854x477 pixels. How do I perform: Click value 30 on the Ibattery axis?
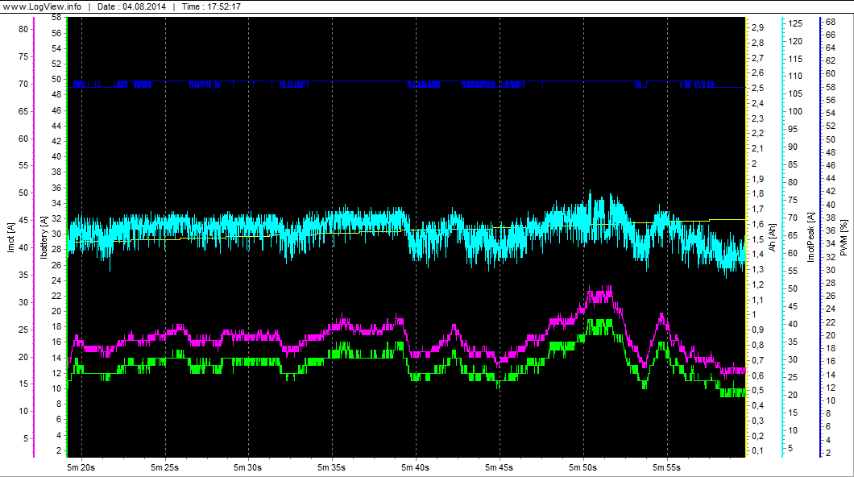coord(56,234)
